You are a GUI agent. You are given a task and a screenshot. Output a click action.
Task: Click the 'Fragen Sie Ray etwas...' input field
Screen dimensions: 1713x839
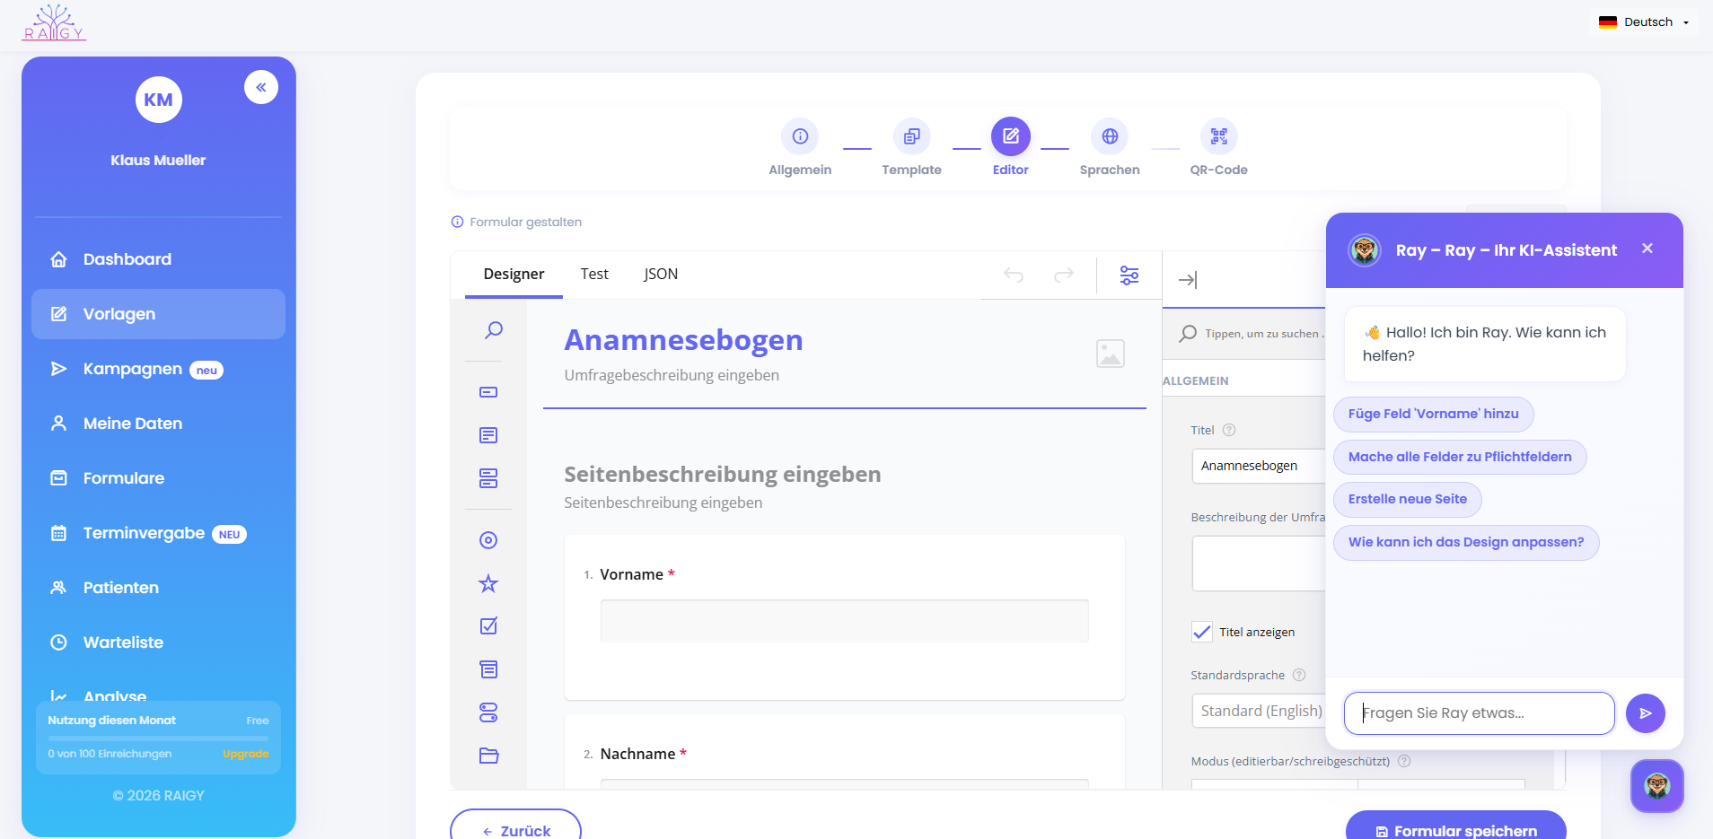[1477, 713]
